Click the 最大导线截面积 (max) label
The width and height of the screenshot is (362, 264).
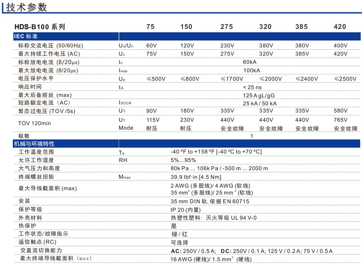coord(48,188)
